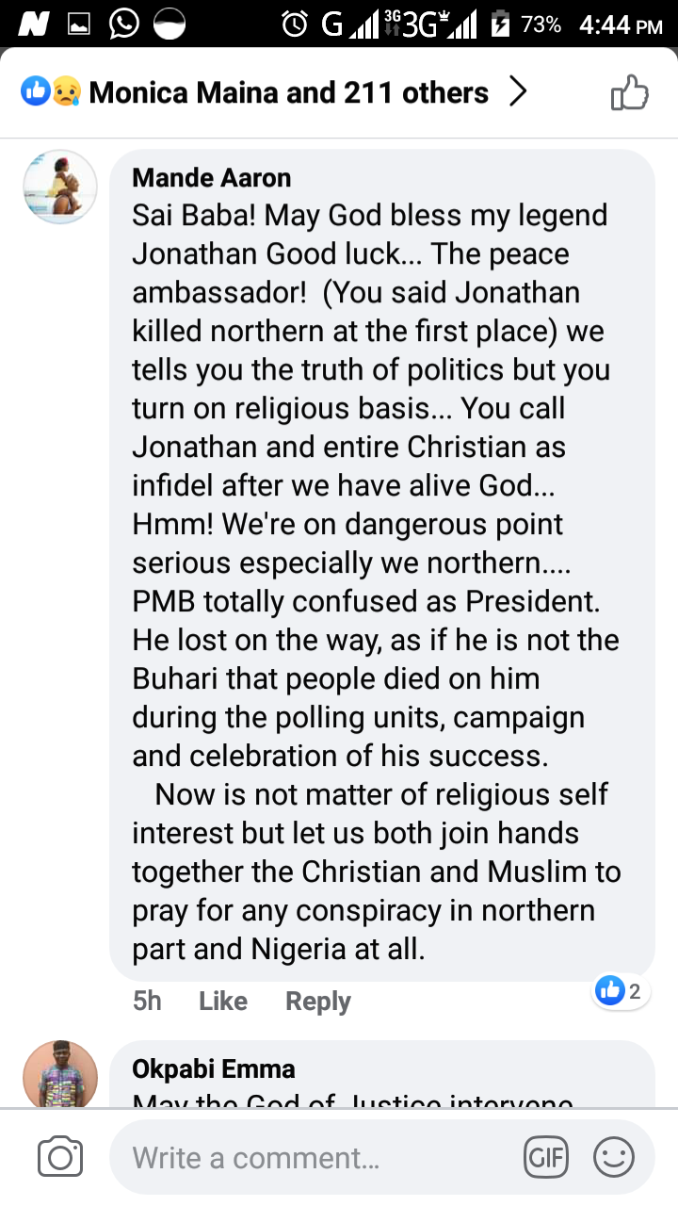This screenshot has height=1206, width=678.
Task: Tap the battery icon in the status bar
Action: (x=500, y=24)
